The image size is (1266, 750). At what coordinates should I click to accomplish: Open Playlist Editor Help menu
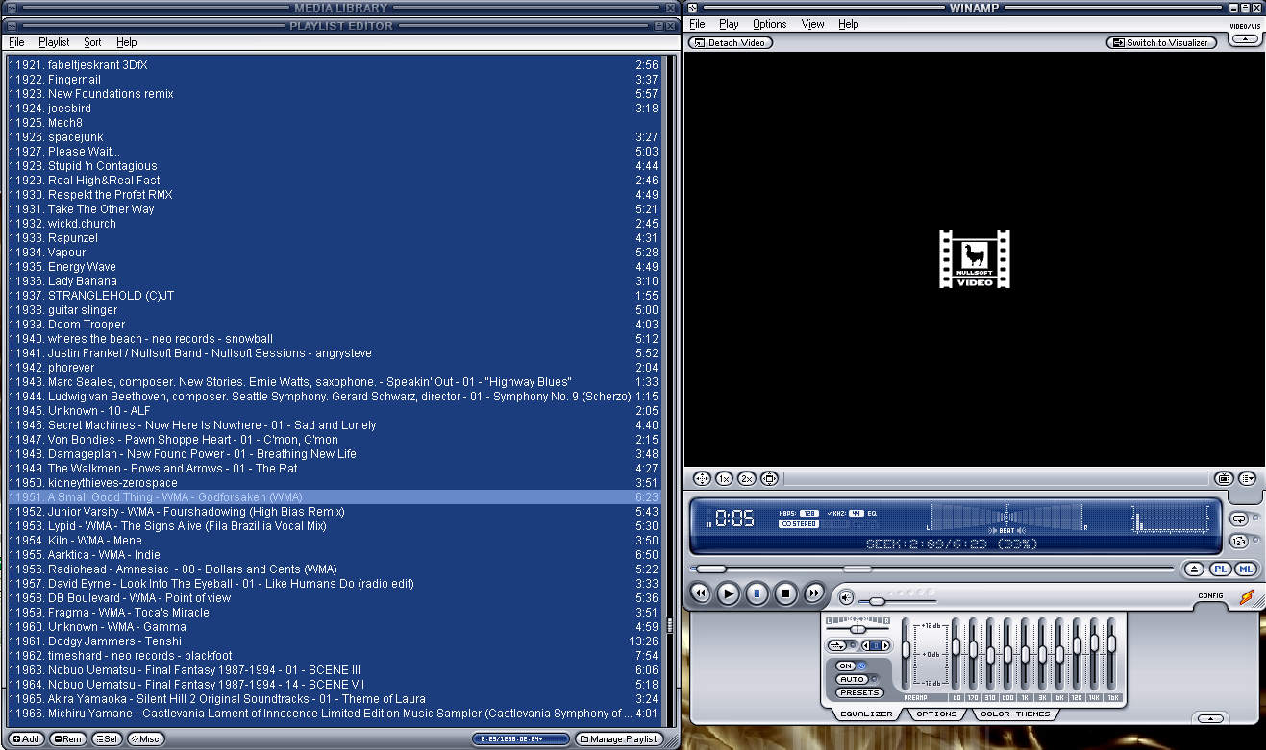tap(127, 42)
